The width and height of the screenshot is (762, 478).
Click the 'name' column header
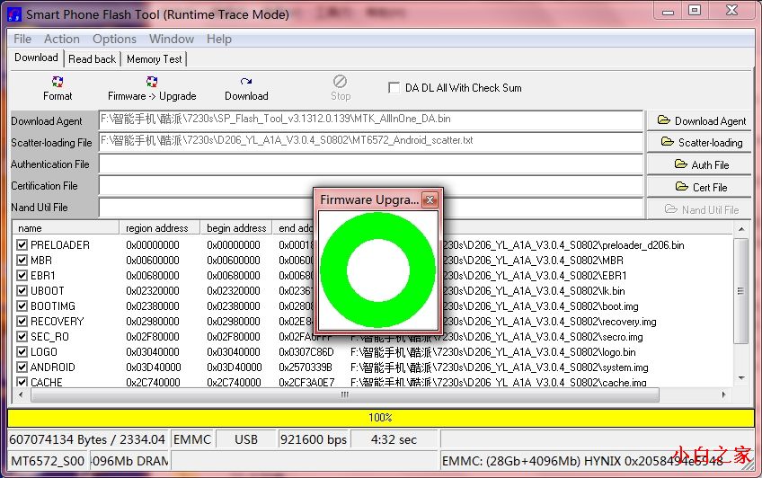point(66,228)
